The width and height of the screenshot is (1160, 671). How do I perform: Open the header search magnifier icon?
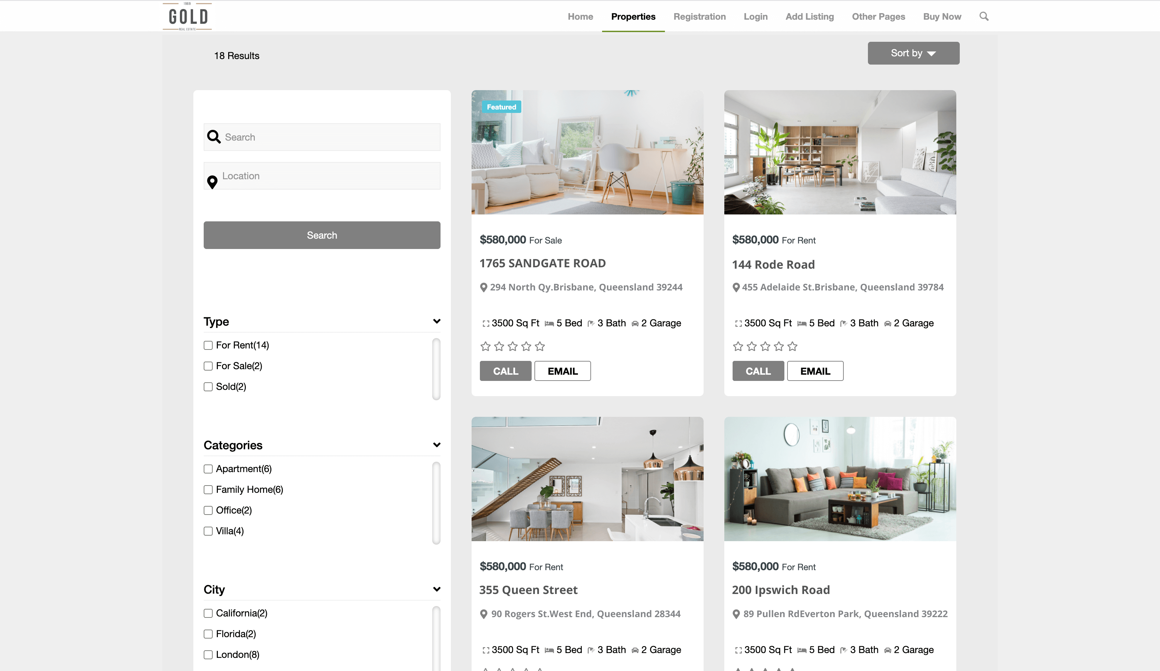pos(984,17)
